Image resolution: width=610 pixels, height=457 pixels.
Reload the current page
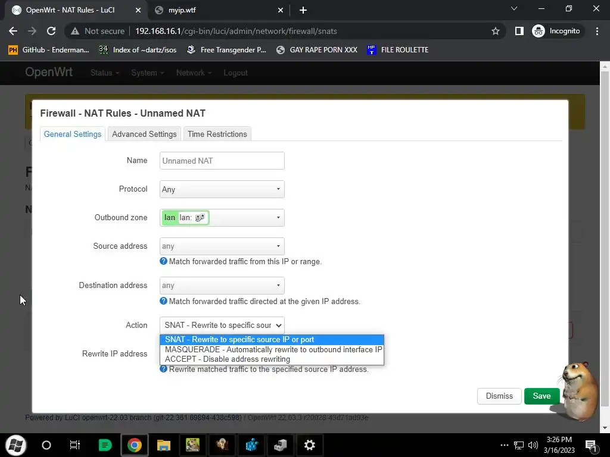pyautogui.click(x=51, y=31)
